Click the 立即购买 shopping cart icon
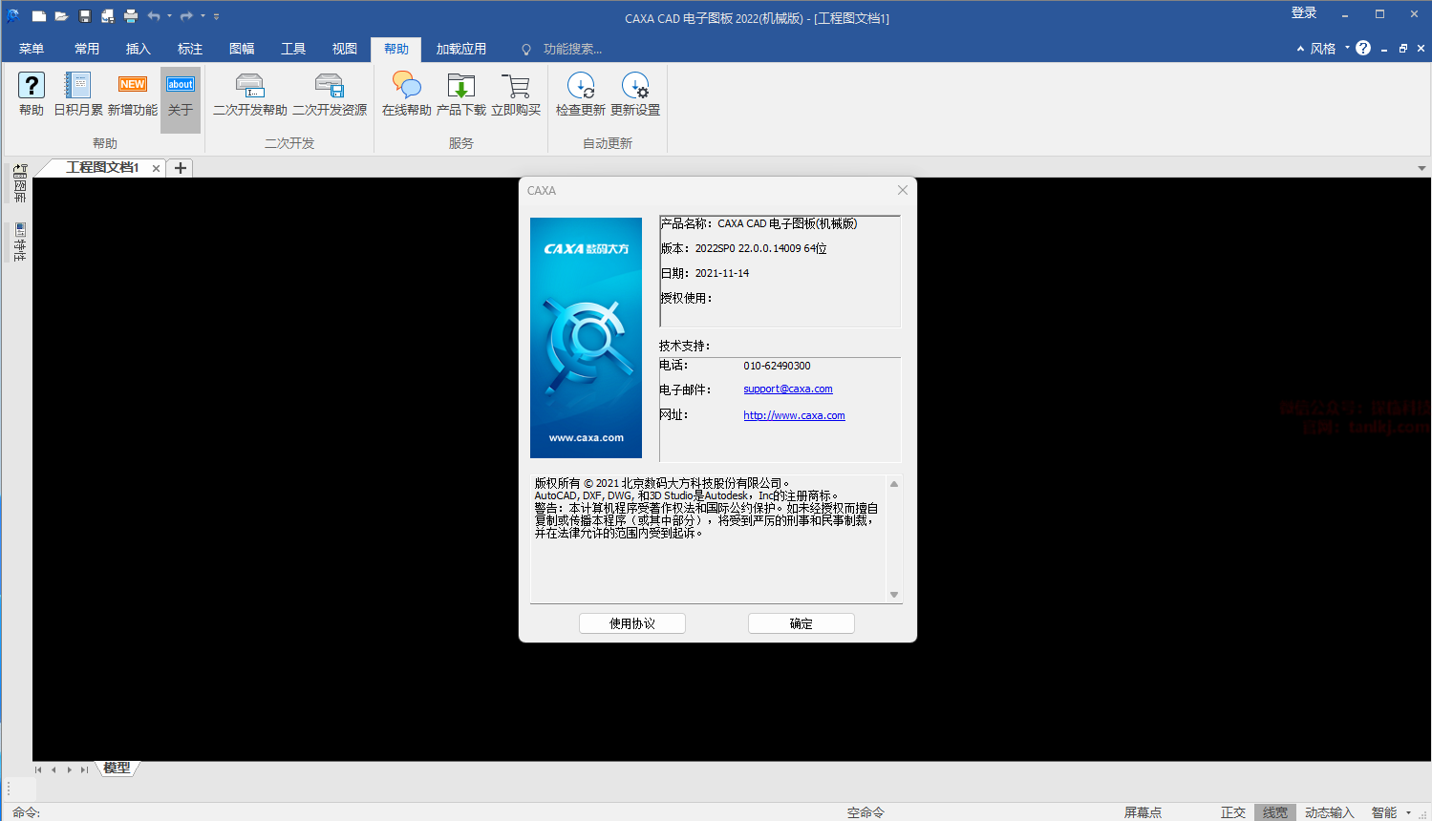This screenshot has width=1432, height=821. click(516, 87)
